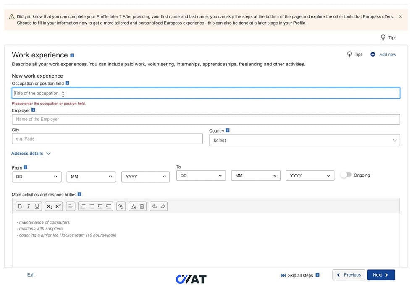Image resolution: width=420 pixels, height=287 pixels.
Task: Click the trash icon in editor toolbar
Action: [142, 206]
